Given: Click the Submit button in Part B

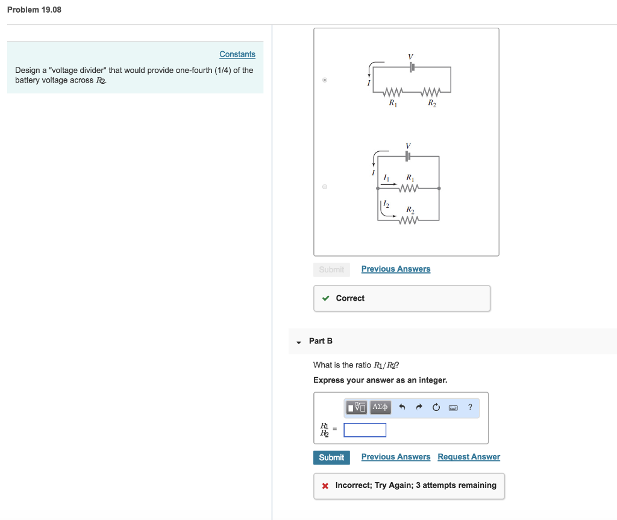Looking at the screenshot, I should click(x=331, y=457).
